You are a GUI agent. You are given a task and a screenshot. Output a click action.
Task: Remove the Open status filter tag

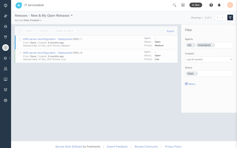coord(196,74)
